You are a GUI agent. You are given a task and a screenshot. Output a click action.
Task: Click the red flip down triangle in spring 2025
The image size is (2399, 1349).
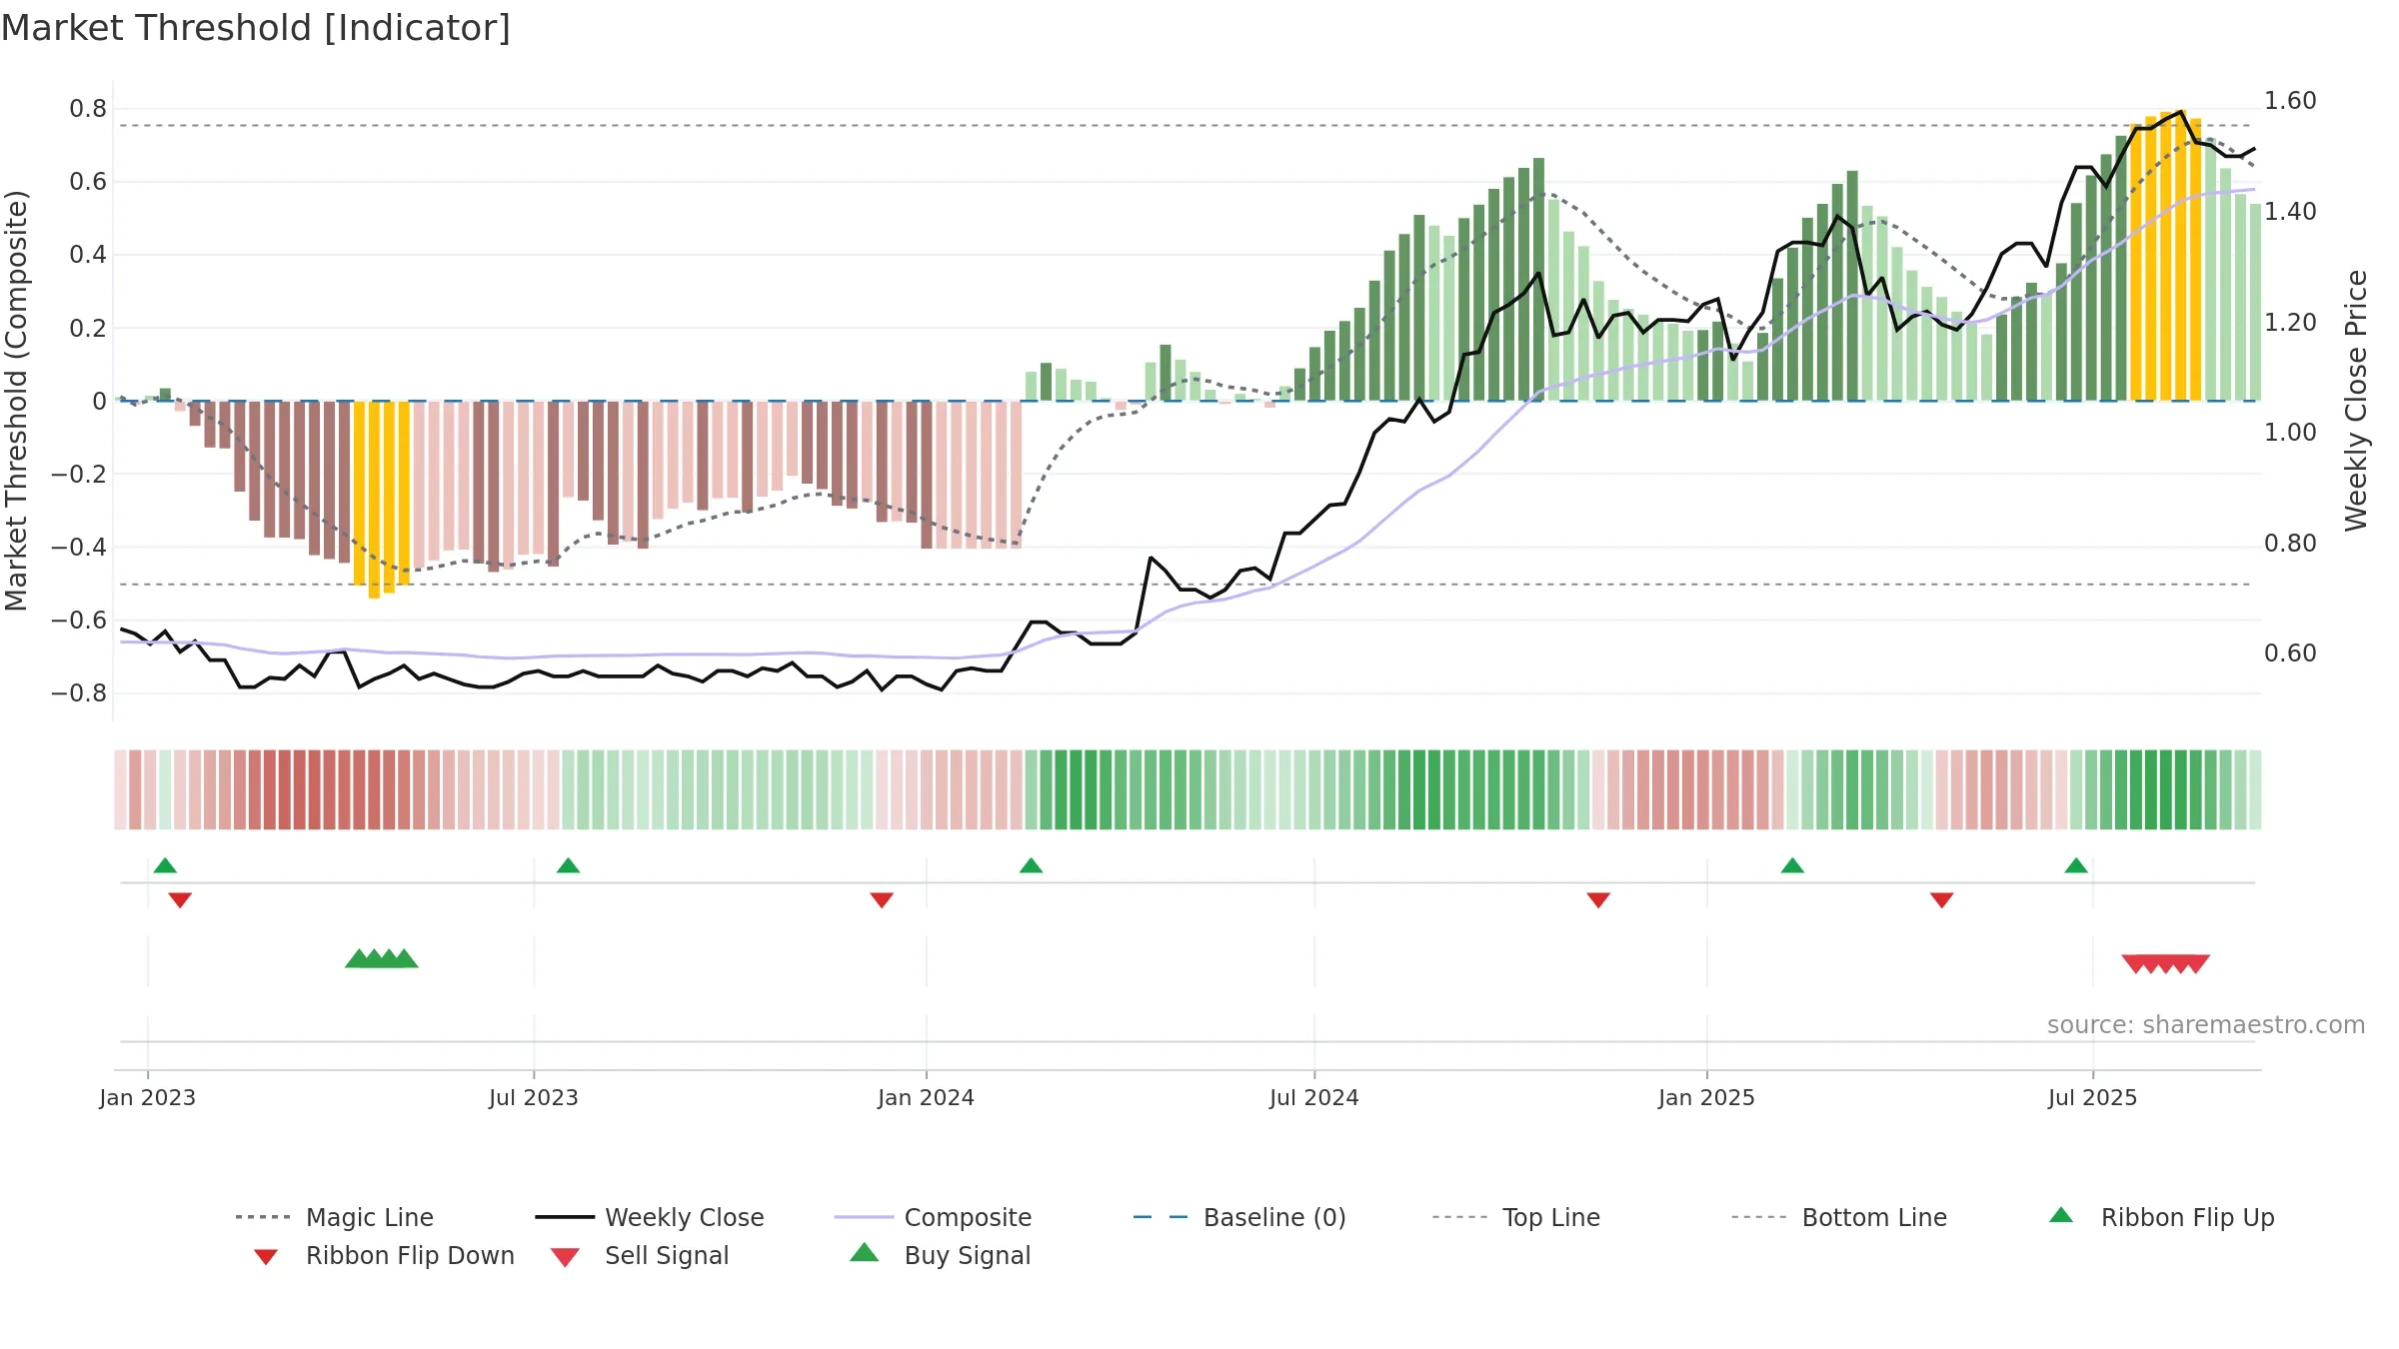pos(1942,900)
